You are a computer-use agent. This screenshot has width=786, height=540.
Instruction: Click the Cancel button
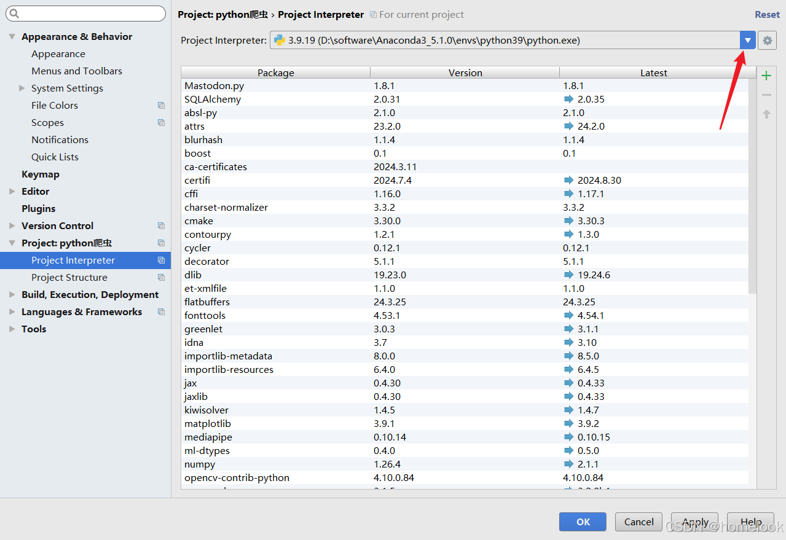coord(639,522)
